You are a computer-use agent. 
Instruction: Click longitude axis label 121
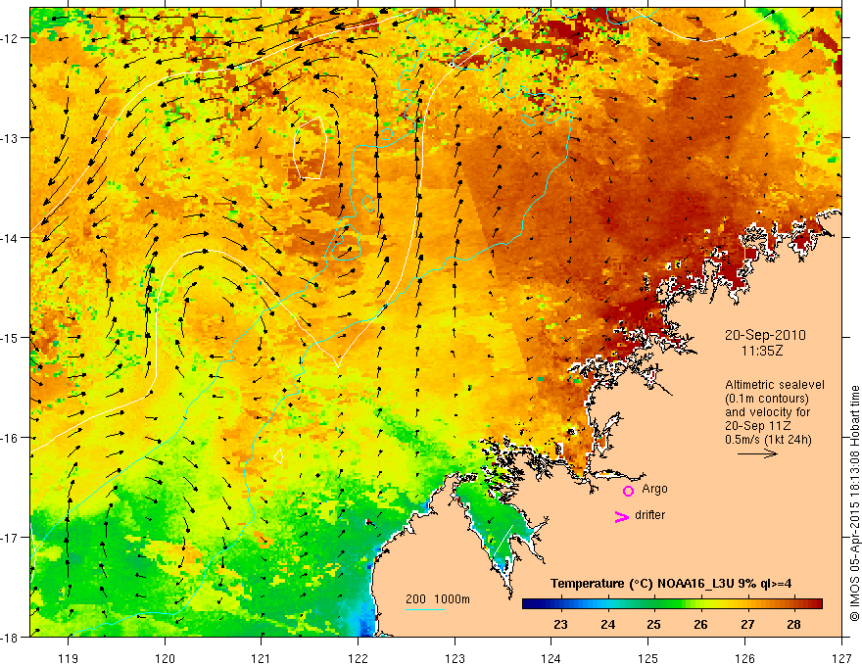[x=262, y=658]
